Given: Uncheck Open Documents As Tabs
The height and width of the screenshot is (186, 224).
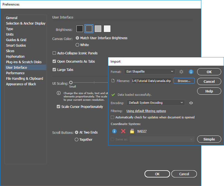Looking at the screenshot, I should 54,61.
